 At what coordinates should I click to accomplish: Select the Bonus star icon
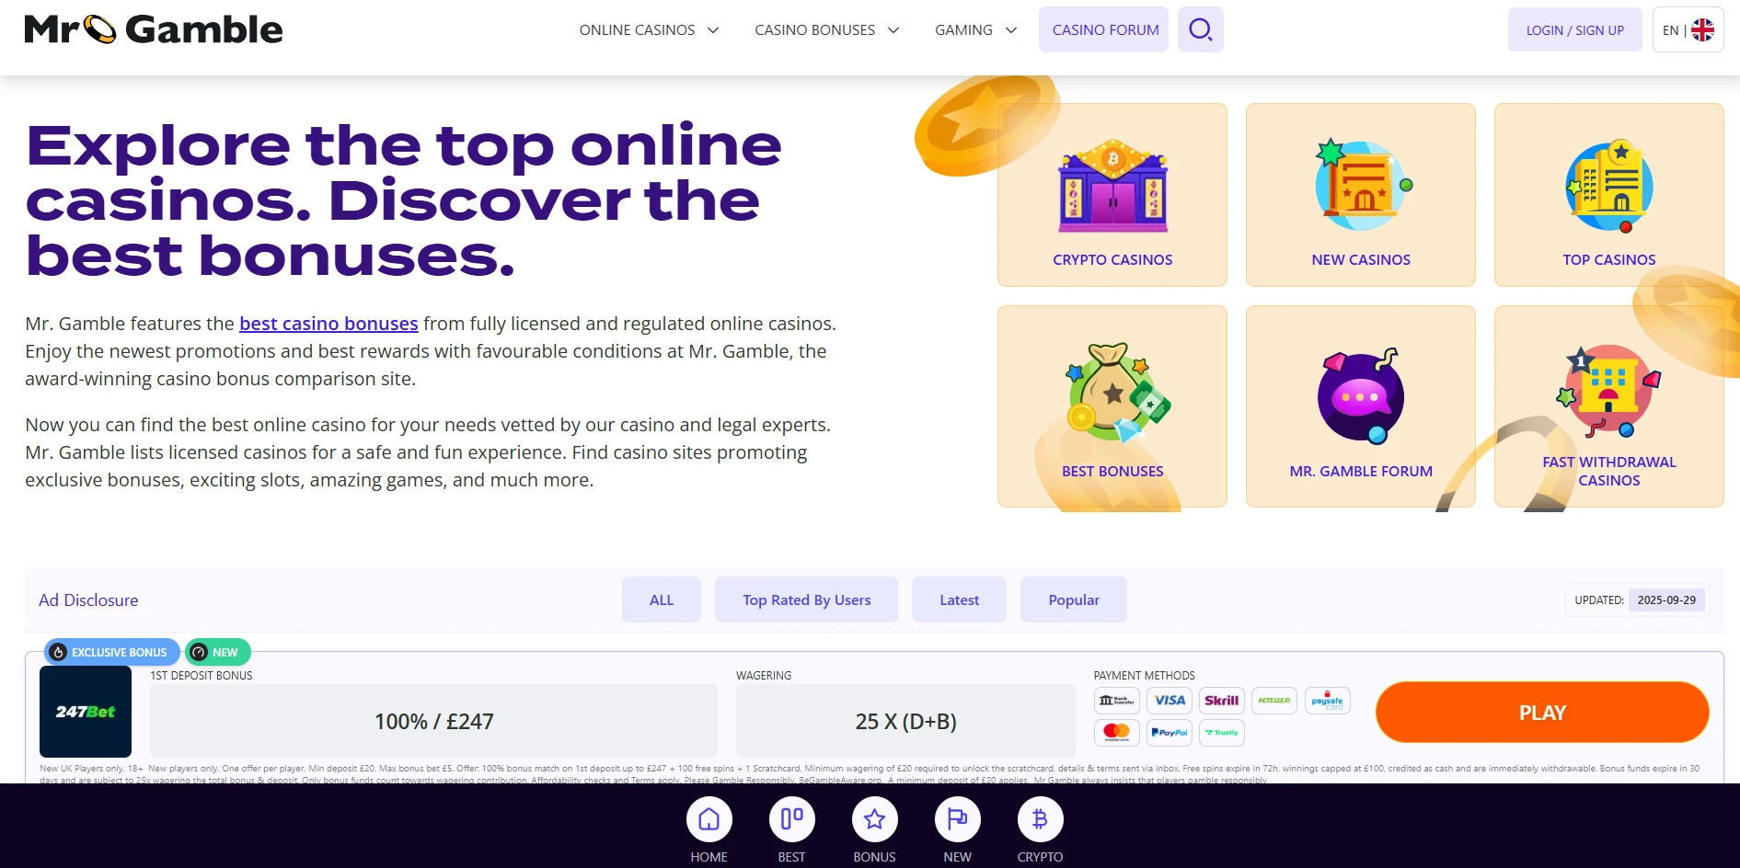(874, 819)
